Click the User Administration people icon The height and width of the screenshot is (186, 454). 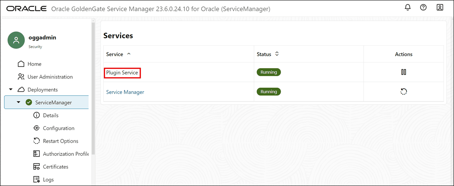(x=21, y=77)
